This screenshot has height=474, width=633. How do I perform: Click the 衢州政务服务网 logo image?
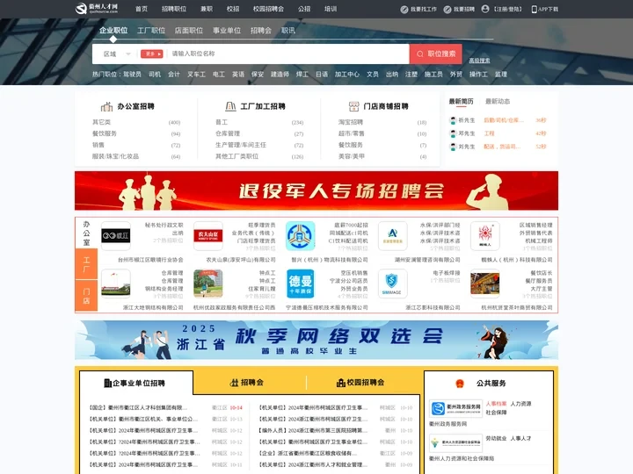click(455, 409)
